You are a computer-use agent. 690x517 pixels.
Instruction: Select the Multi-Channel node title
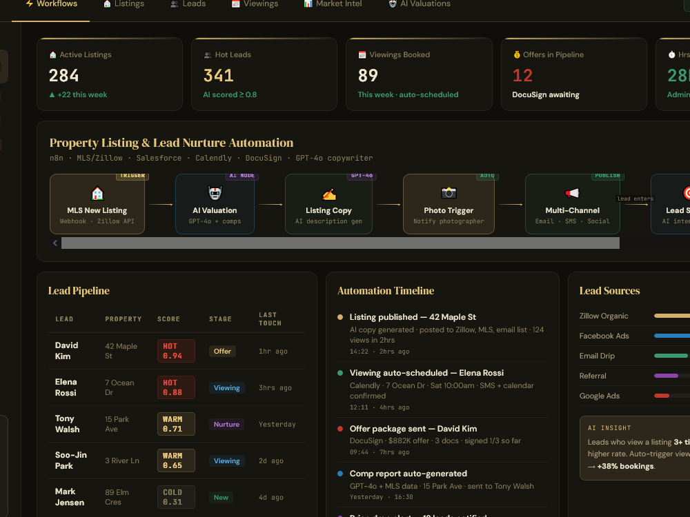click(x=573, y=210)
